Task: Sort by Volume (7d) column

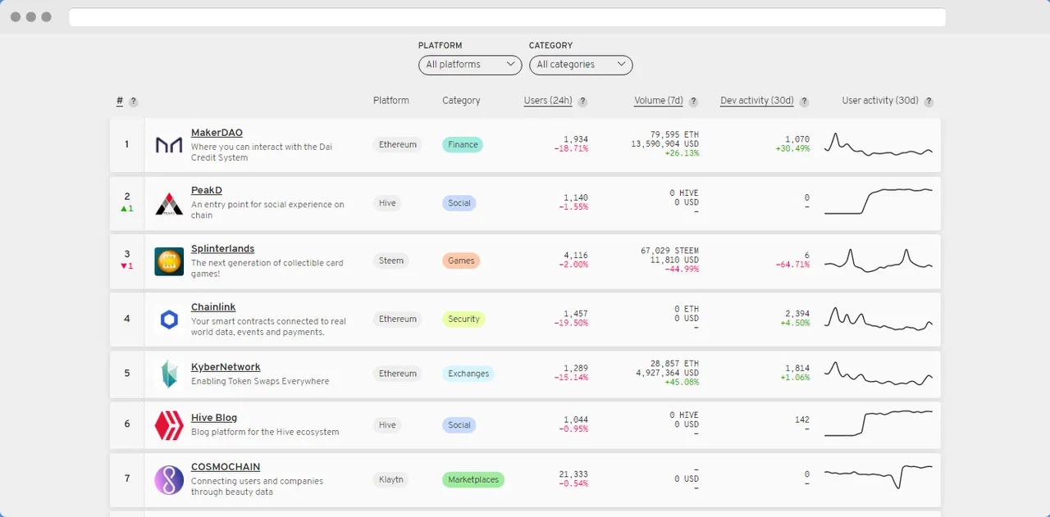Action: click(659, 101)
